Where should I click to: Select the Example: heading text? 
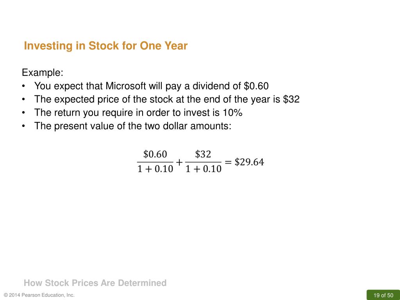pyautogui.click(x=43, y=73)
